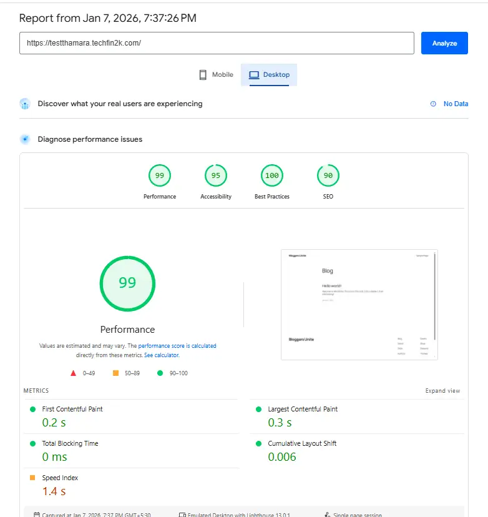Click the No Data info icon
The height and width of the screenshot is (517, 488).
[433, 104]
